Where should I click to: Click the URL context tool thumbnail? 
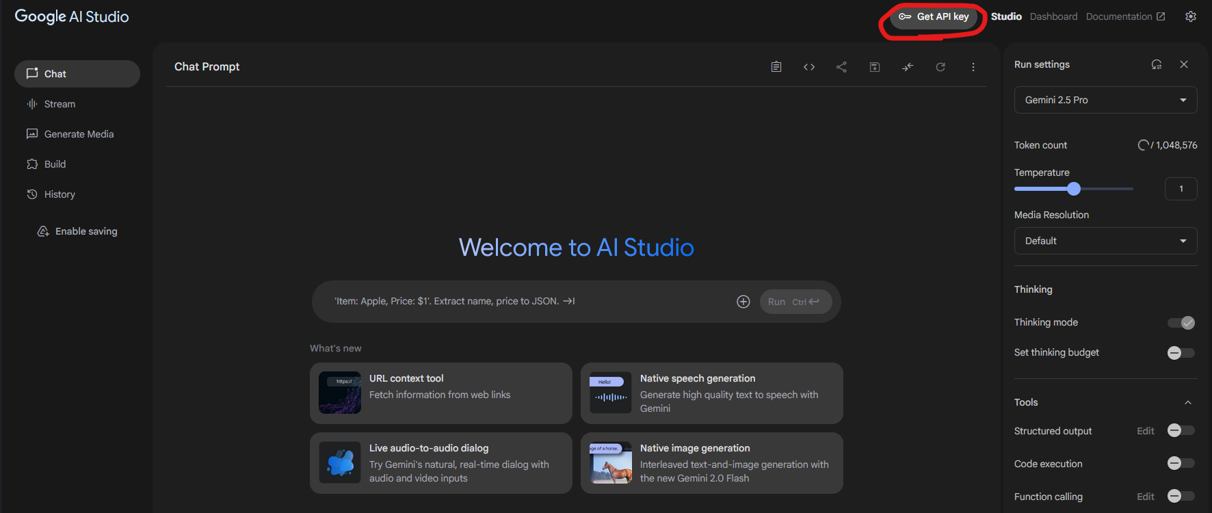pos(340,393)
